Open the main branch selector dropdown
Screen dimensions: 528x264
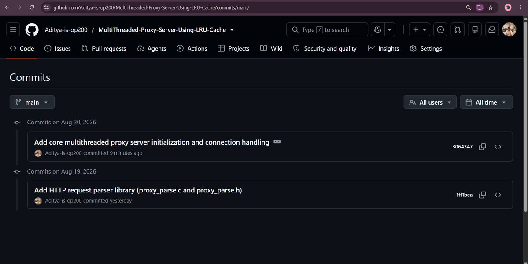click(32, 102)
